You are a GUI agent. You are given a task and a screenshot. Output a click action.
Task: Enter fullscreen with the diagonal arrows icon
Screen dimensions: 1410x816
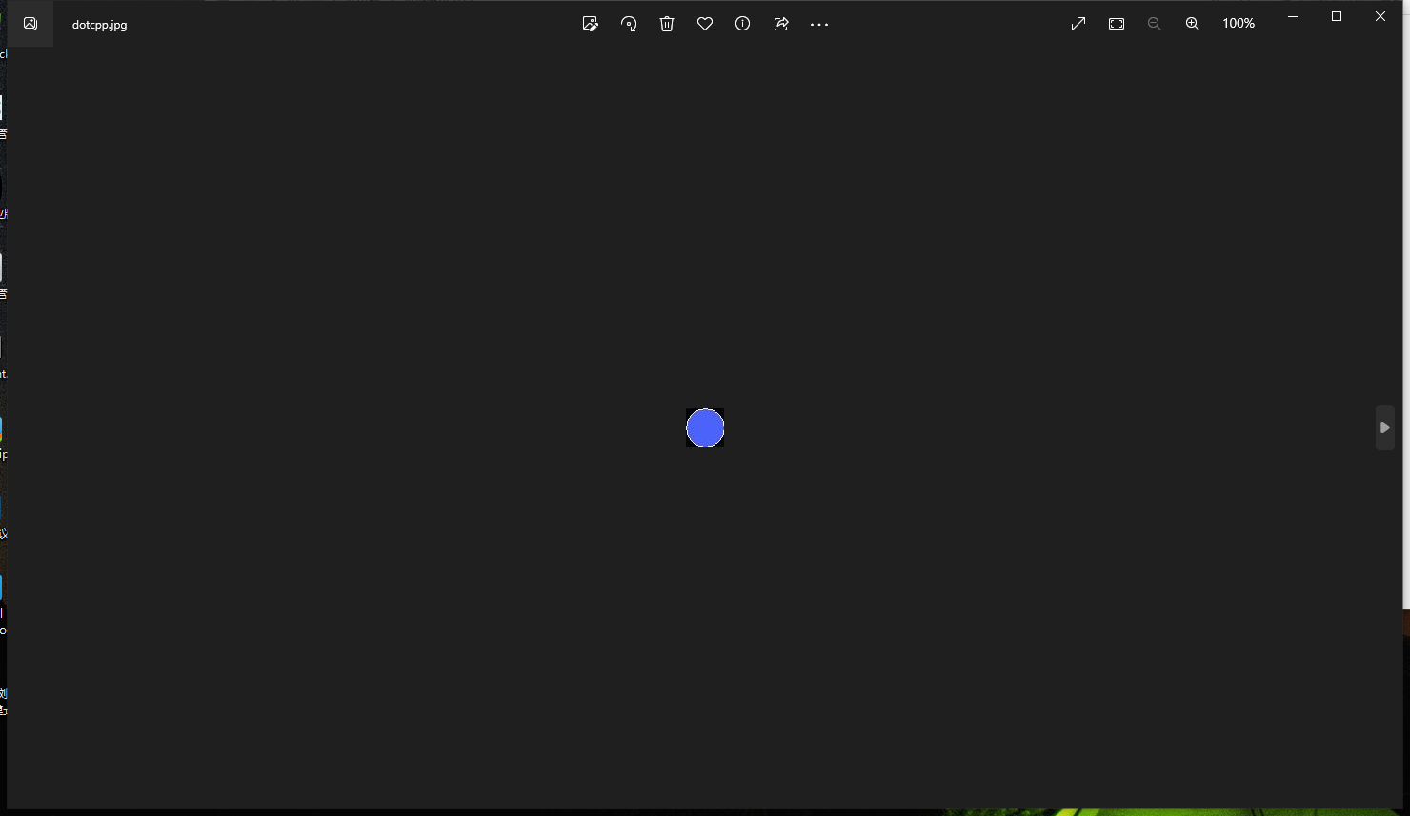pyautogui.click(x=1078, y=24)
